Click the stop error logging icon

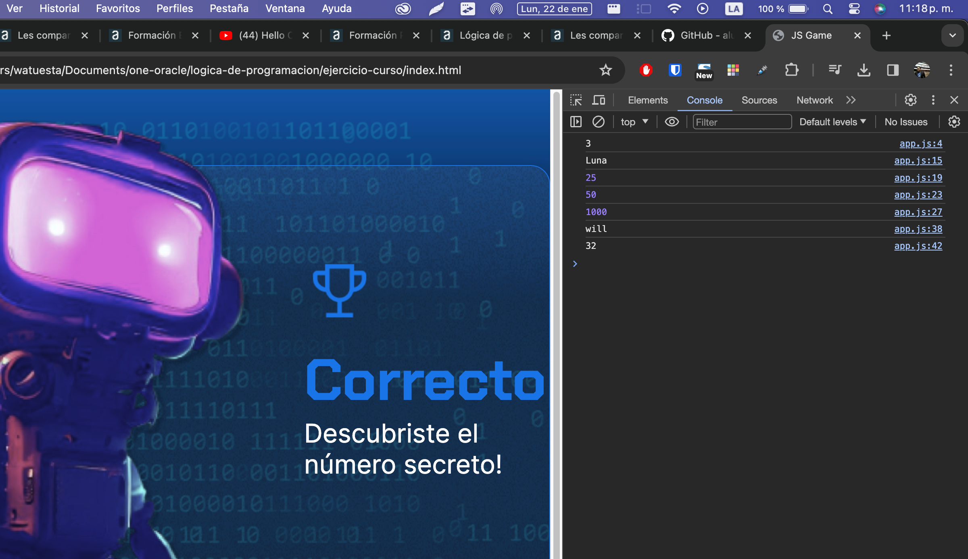598,122
